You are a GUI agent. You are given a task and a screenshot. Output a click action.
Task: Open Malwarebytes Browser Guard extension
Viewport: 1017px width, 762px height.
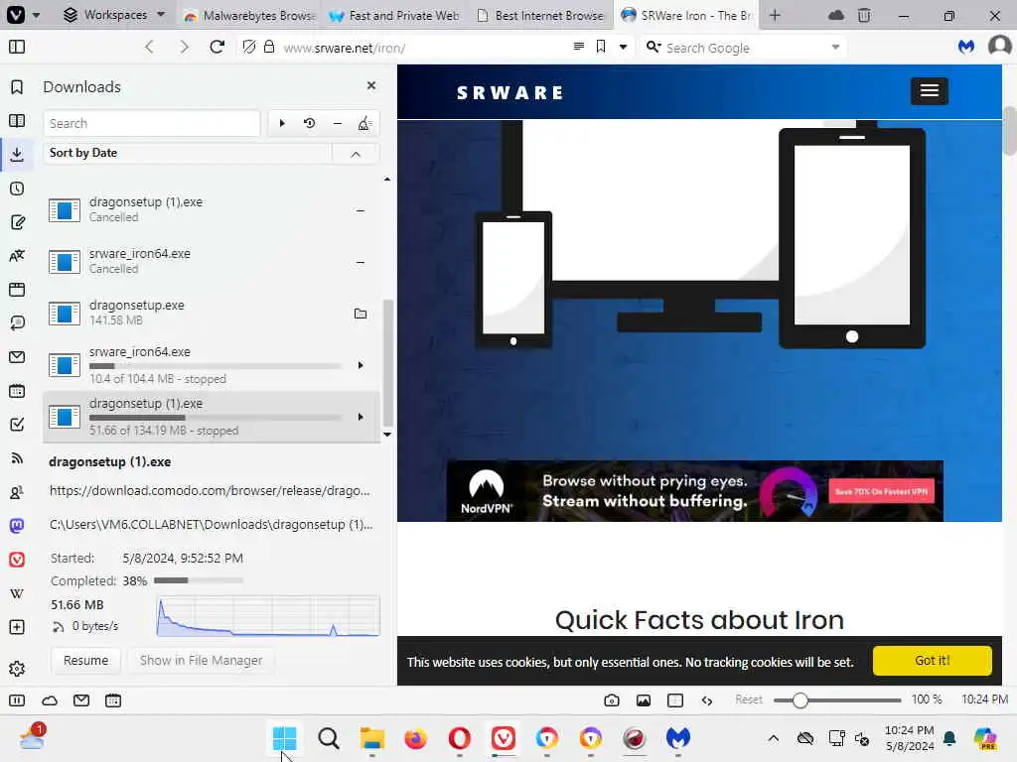pyautogui.click(x=966, y=46)
